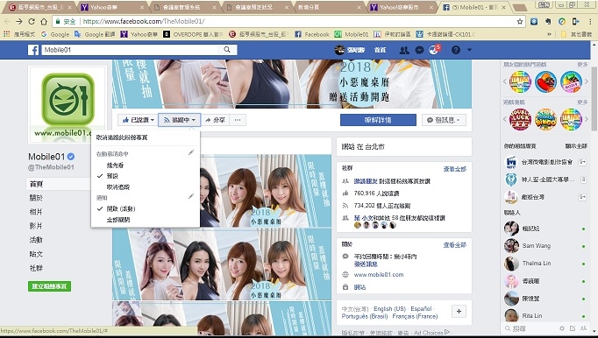Open the account menu arrow in top bar
Viewport: 598px width, 338px height.
coord(469,50)
